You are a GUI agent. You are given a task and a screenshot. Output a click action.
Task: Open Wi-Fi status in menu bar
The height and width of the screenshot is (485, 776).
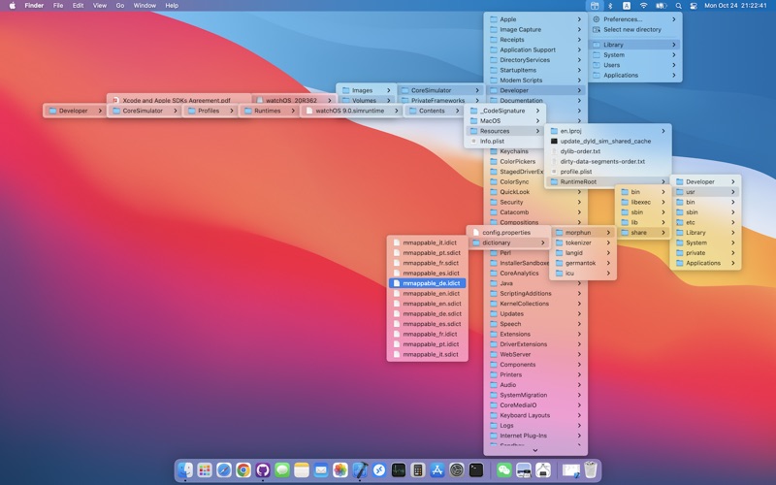click(643, 6)
